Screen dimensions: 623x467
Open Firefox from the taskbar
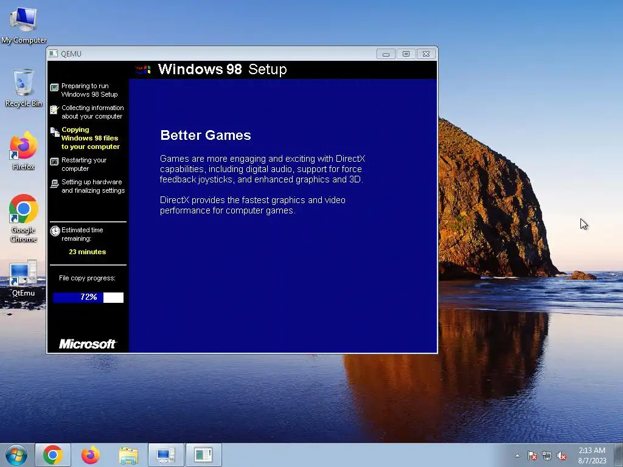91,455
